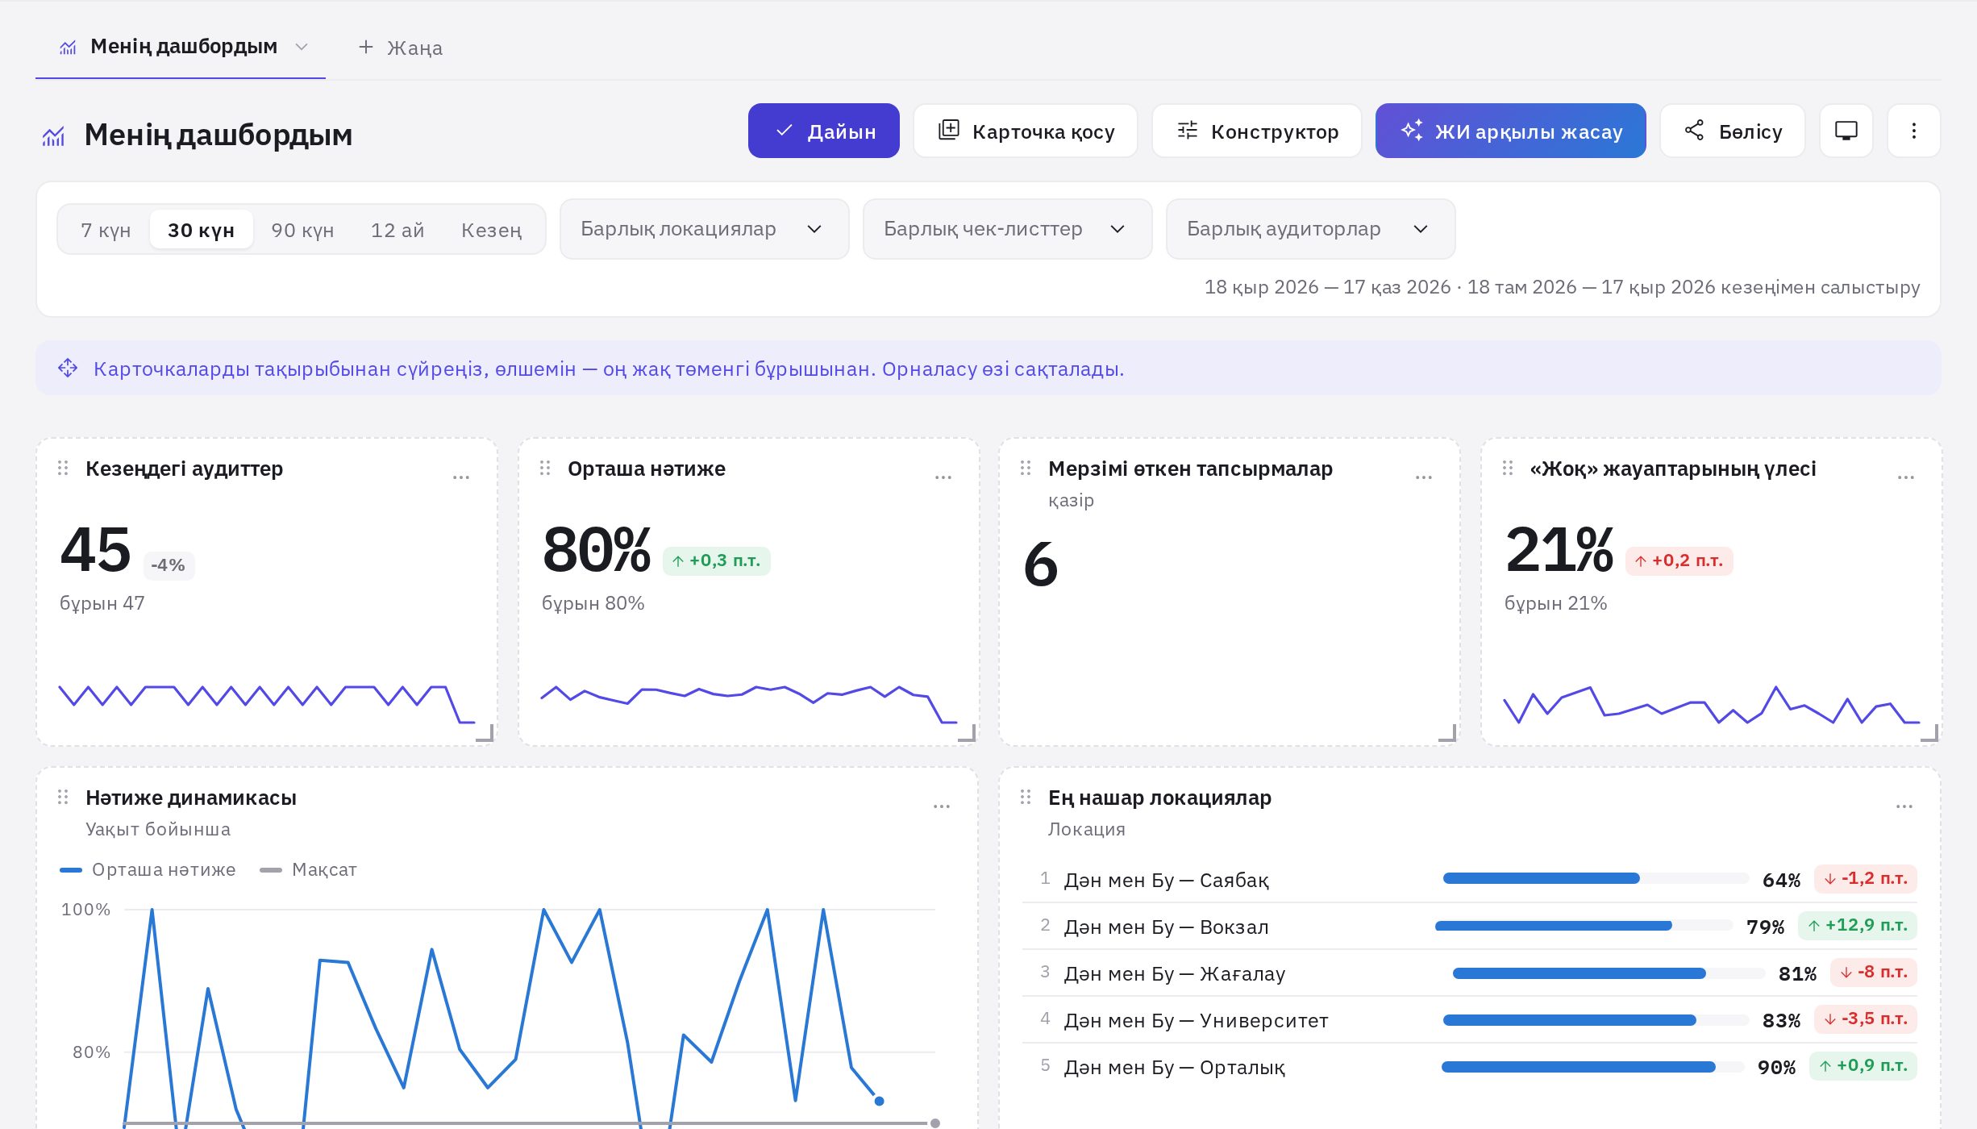This screenshot has width=1977, height=1129.
Task: Open Барлық аудиторлар dropdown
Action: [x=1310, y=229]
